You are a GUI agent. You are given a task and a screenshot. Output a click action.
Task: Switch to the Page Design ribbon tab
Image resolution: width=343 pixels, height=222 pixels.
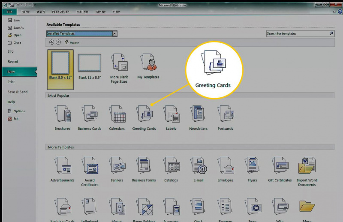tap(60, 12)
